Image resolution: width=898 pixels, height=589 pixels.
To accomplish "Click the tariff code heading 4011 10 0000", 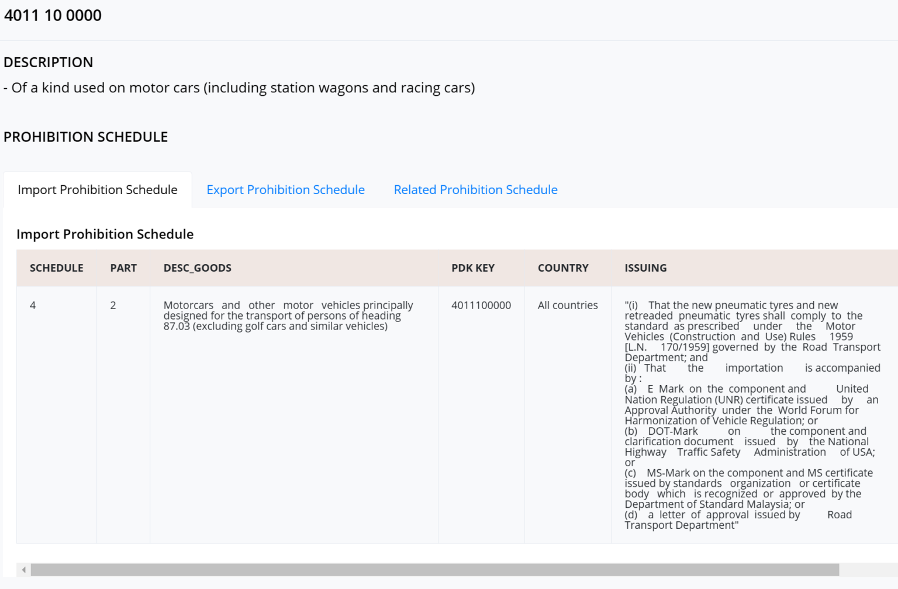I will pos(53,16).
